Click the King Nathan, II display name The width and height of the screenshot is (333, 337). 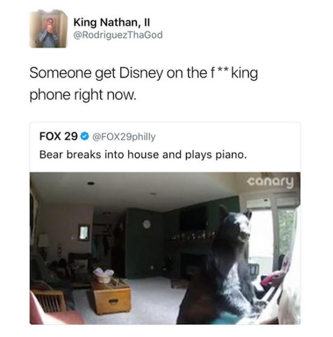(x=111, y=22)
